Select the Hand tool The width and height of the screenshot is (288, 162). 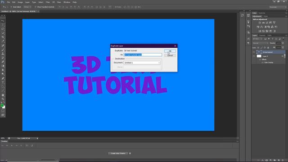(x=3, y=95)
